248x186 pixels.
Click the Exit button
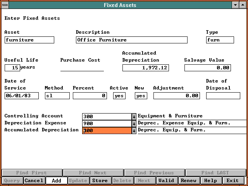[233, 181]
